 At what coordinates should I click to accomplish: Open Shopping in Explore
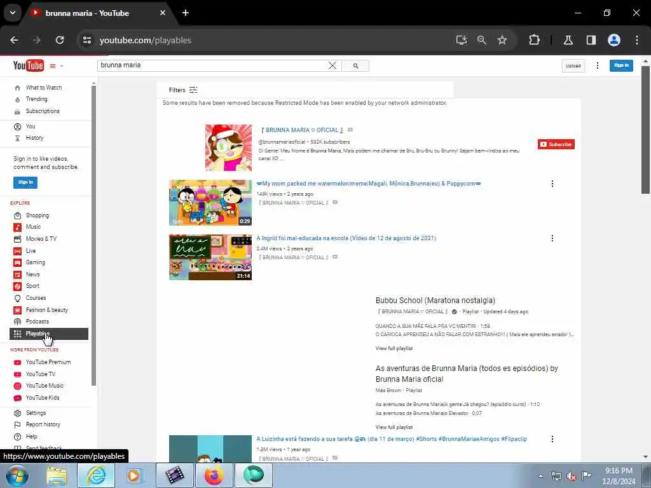point(38,215)
